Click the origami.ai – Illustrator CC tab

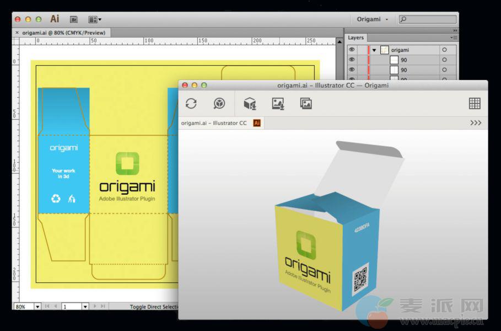click(214, 123)
